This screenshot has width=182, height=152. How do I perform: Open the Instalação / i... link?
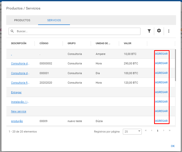pyautogui.click(x=20, y=102)
